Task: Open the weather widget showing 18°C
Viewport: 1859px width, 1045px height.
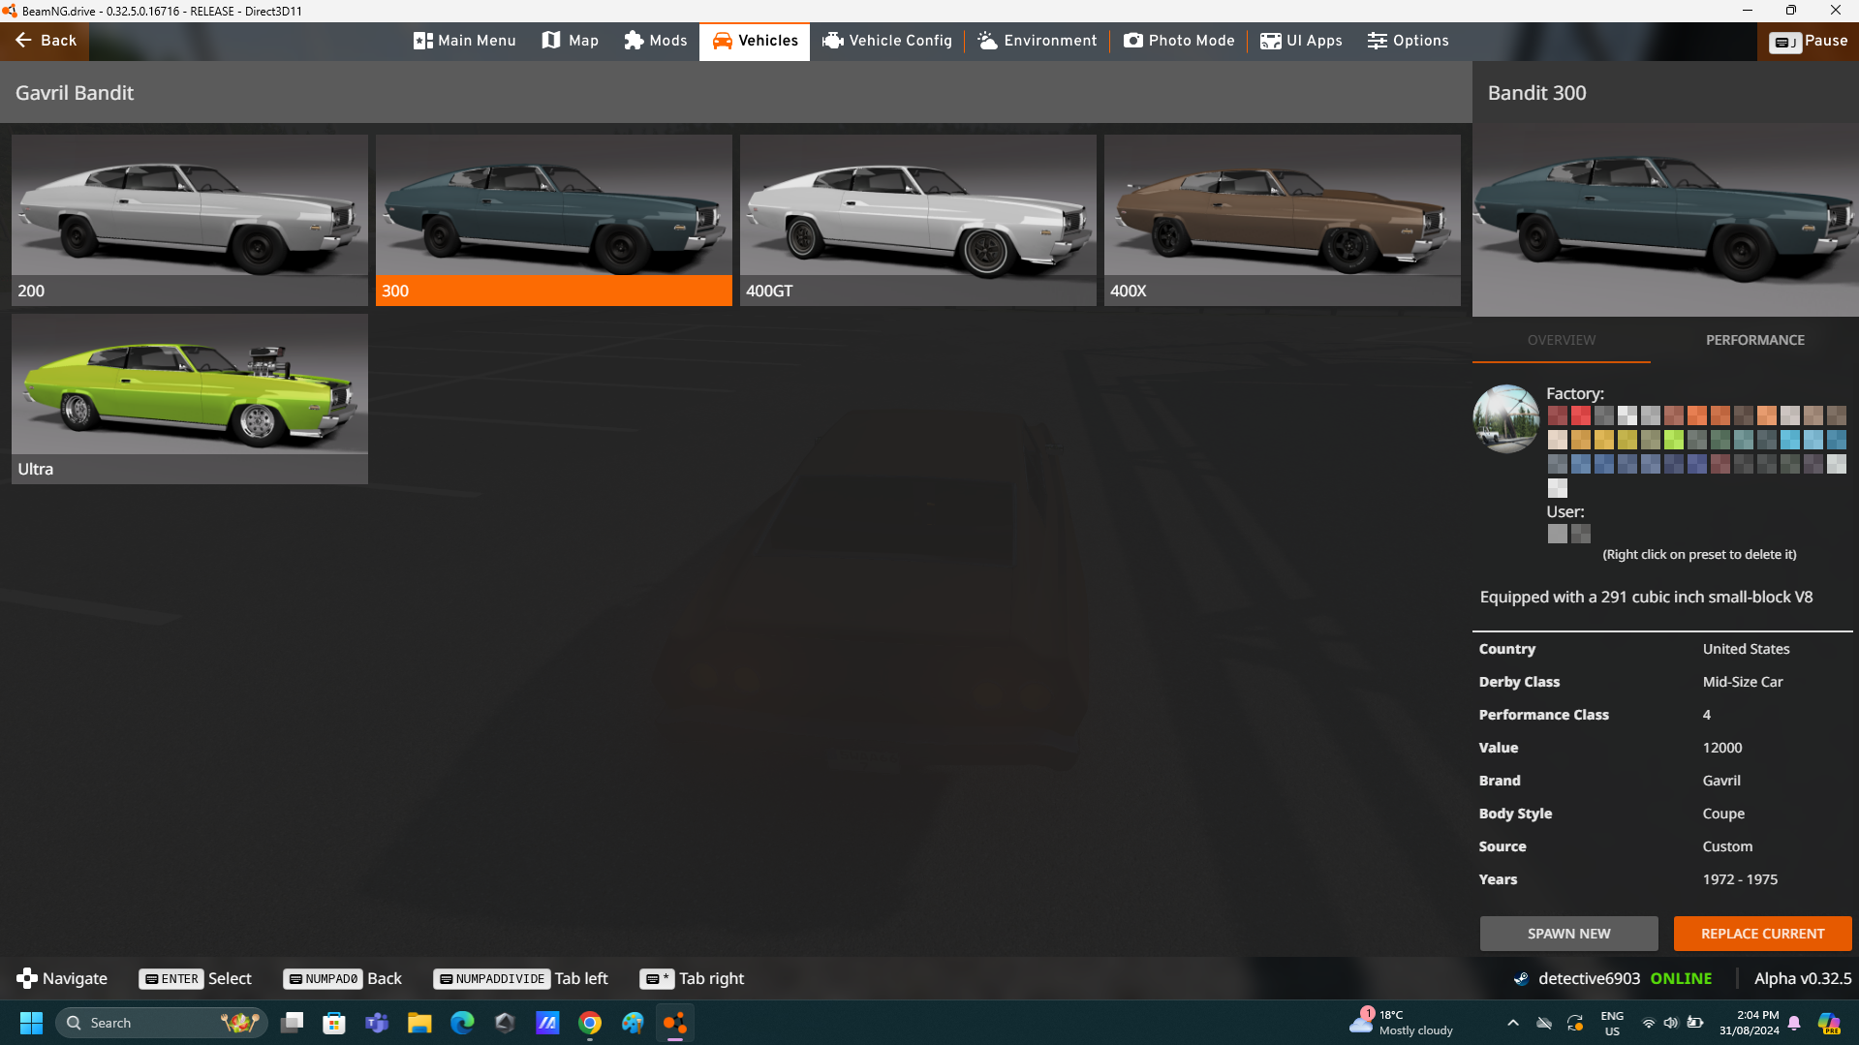Action: point(1402,1023)
